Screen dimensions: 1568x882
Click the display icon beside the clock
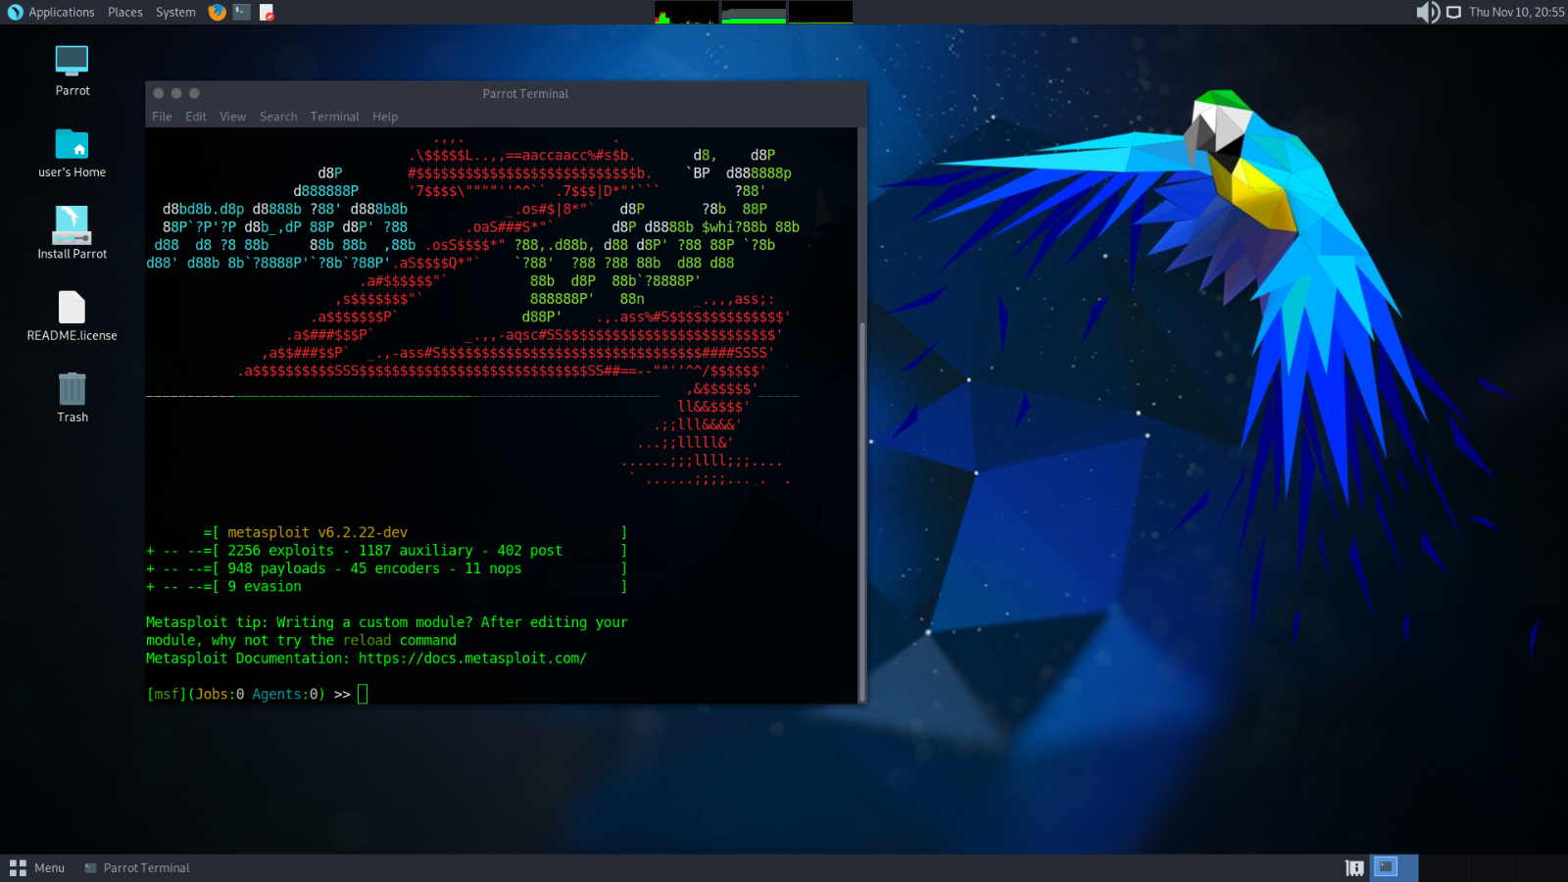(1453, 12)
